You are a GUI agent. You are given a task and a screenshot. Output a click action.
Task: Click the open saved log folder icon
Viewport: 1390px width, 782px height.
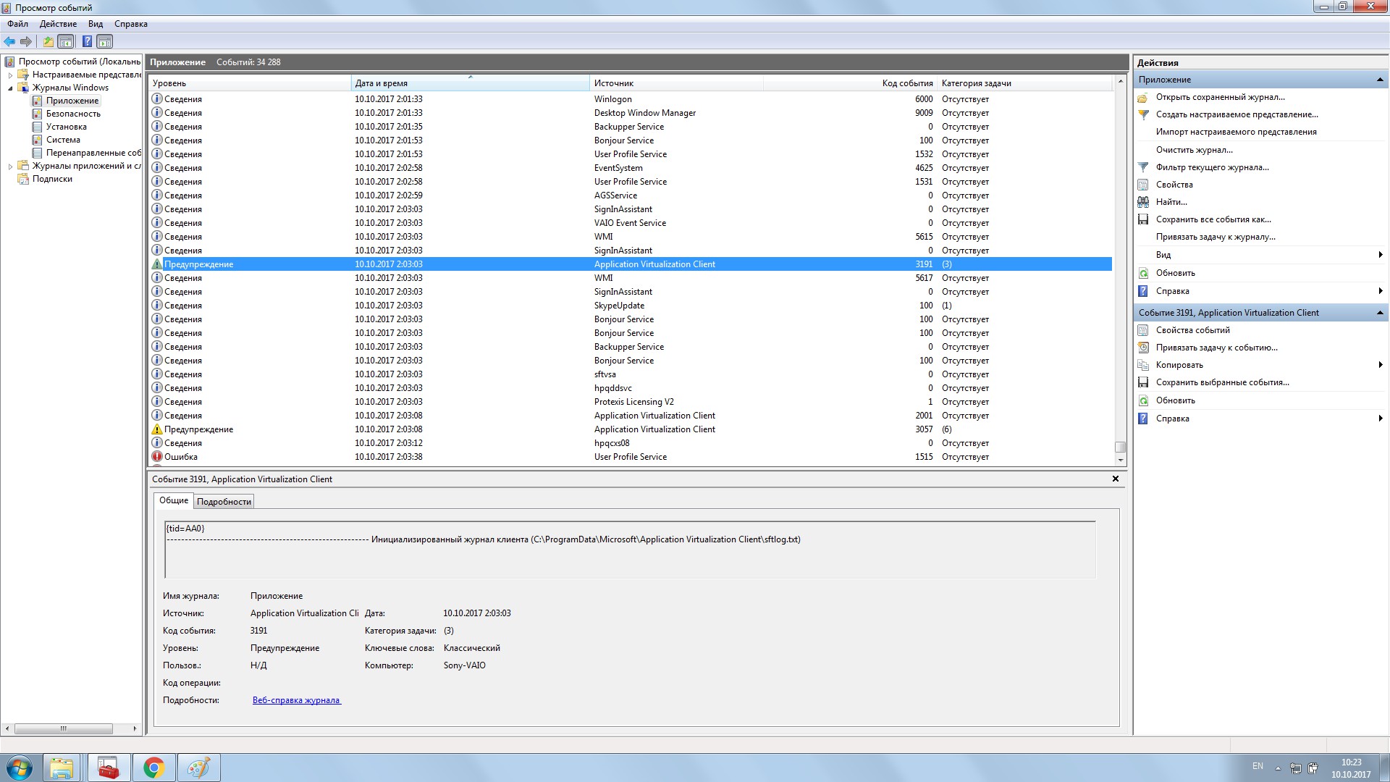point(1143,97)
